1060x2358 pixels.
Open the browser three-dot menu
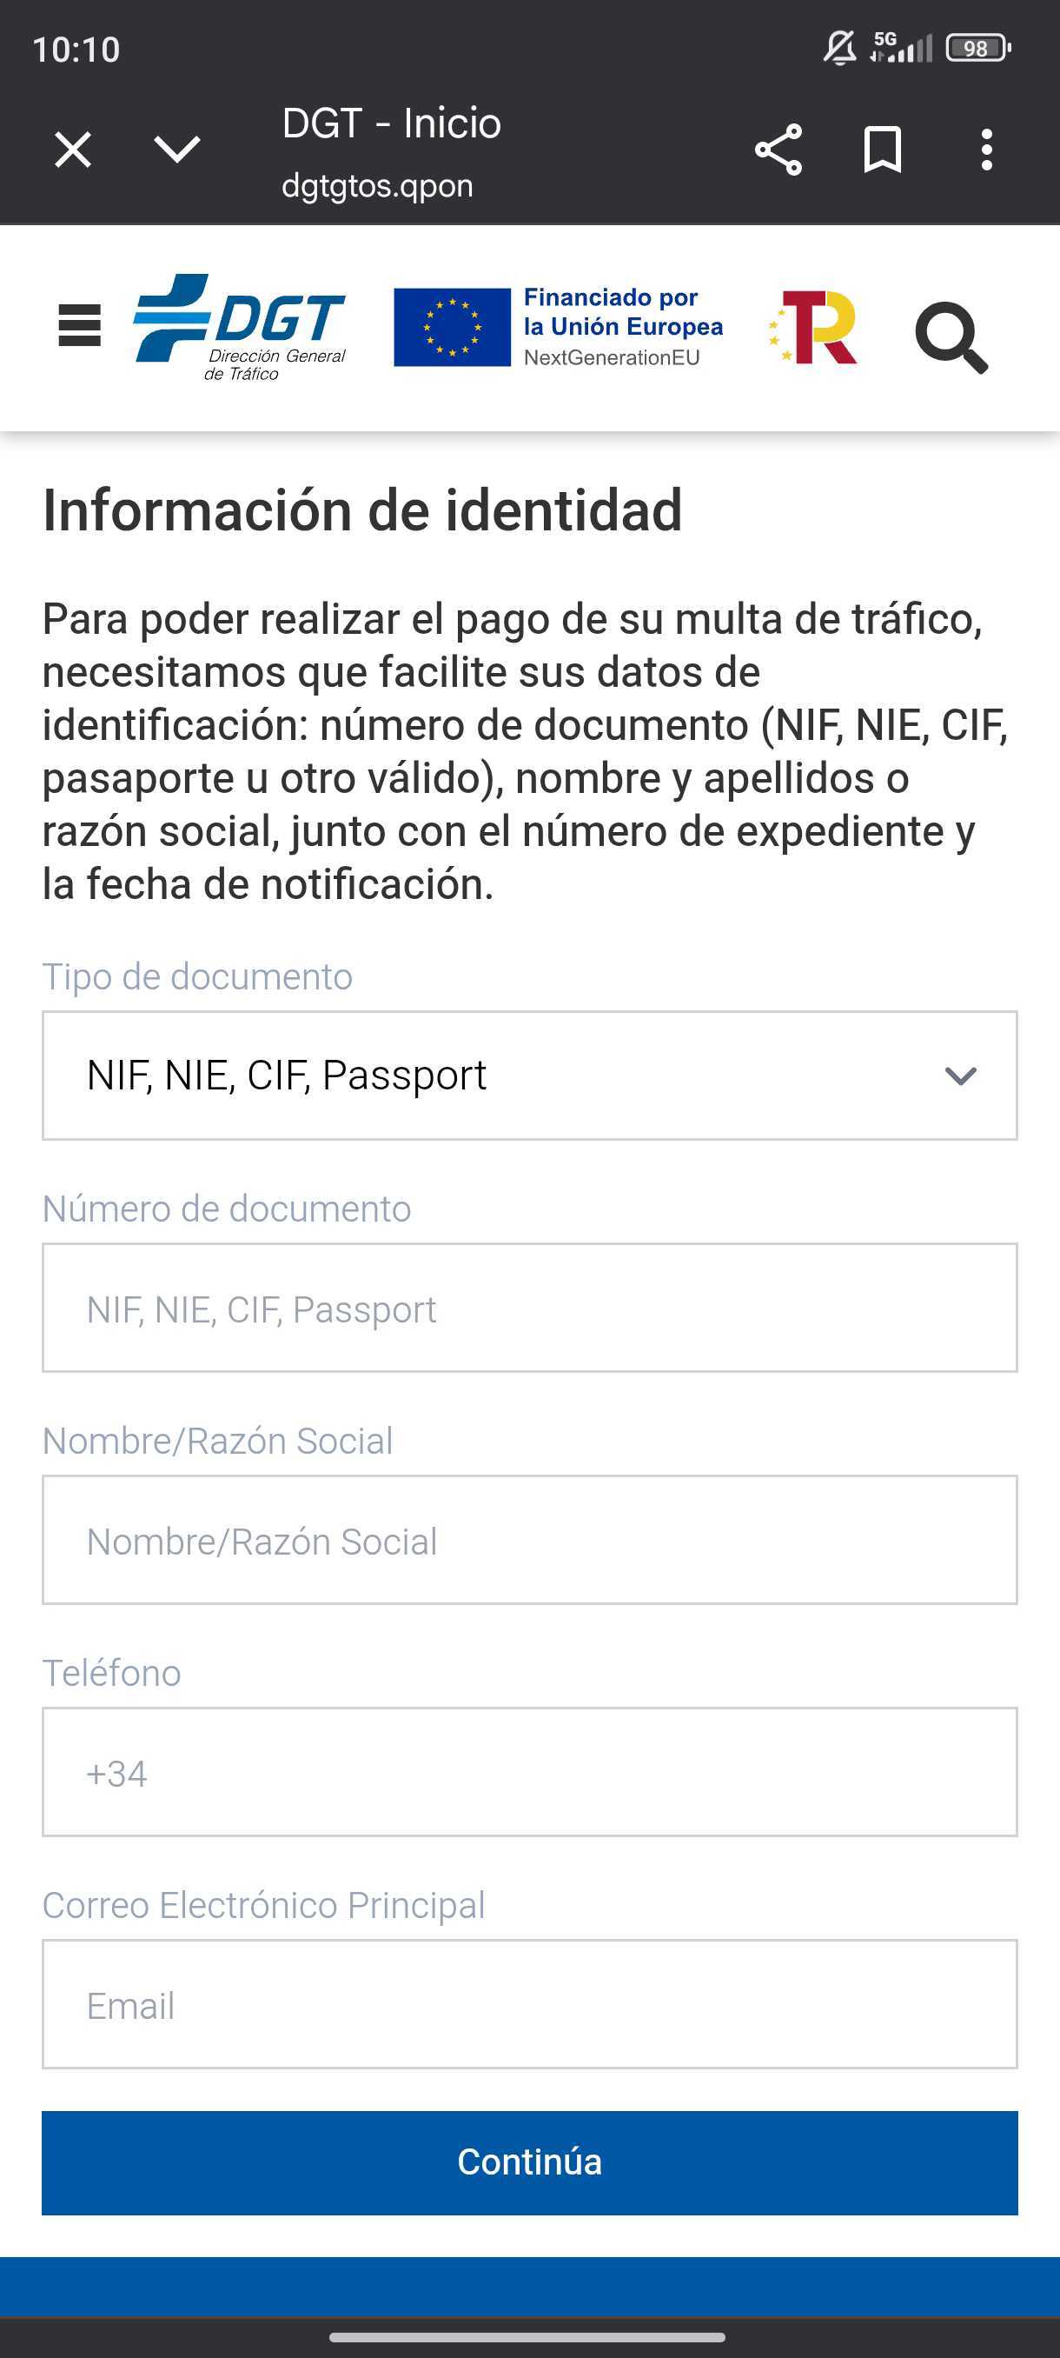[x=986, y=150]
